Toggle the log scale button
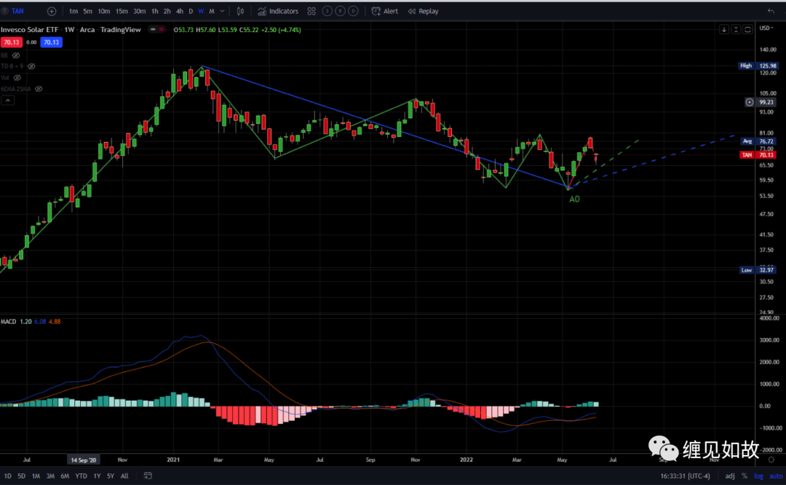The height and width of the screenshot is (485, 786). pos(758,476)
